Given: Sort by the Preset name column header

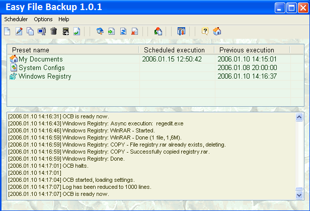Looking at the screenshot, I should 73,50.
